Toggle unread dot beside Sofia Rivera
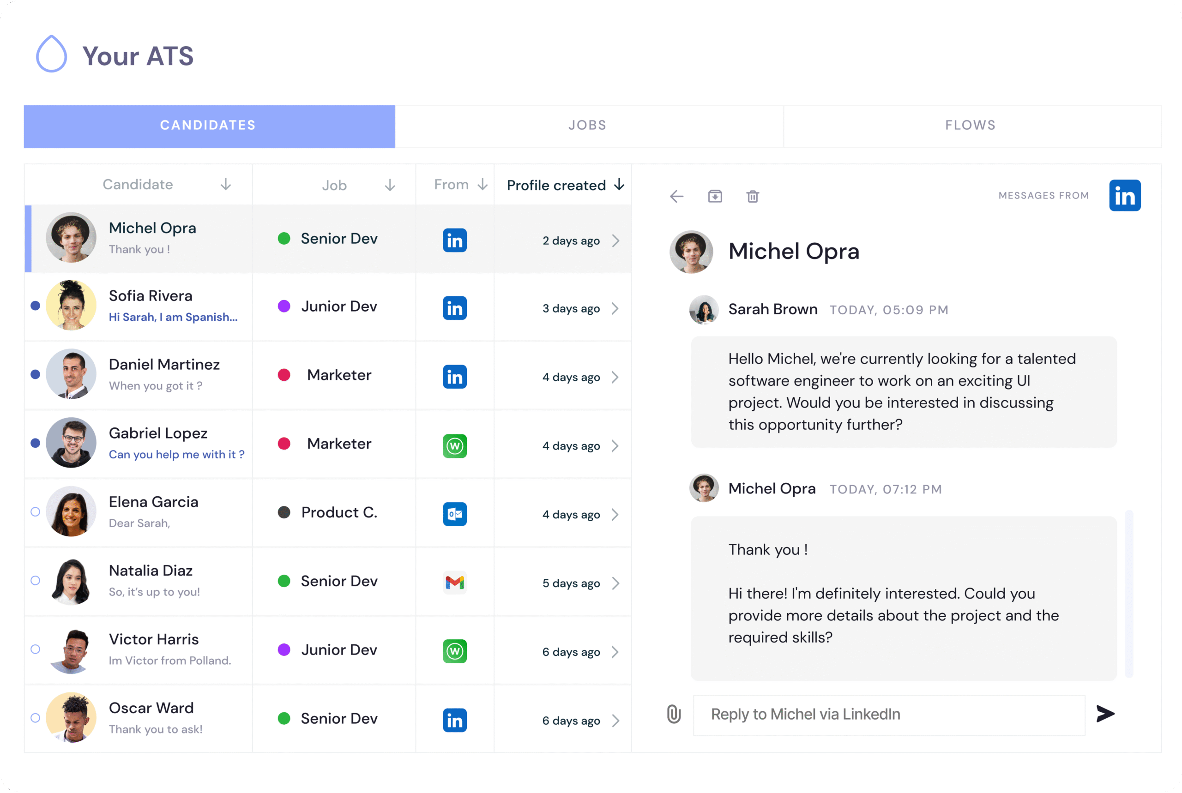Viewport: 1182px width, 793px height. click(x=36, y=306)
